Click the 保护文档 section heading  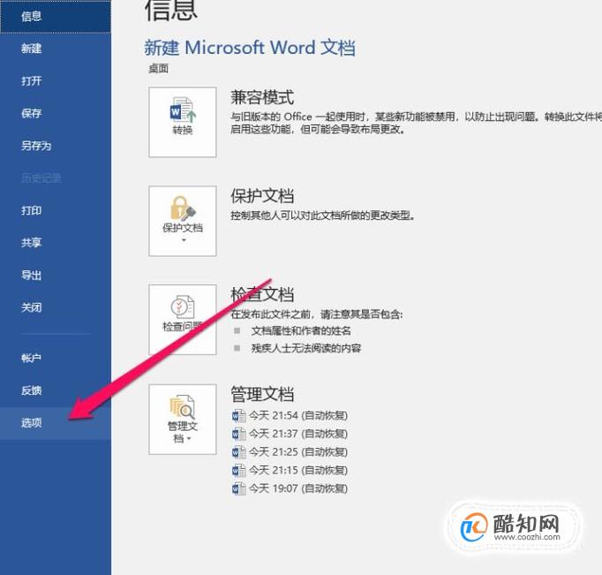pos(262,196)
